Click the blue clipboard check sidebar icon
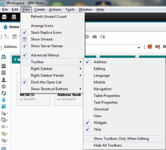This screenshot has height=150, width=166. [4, 100]
